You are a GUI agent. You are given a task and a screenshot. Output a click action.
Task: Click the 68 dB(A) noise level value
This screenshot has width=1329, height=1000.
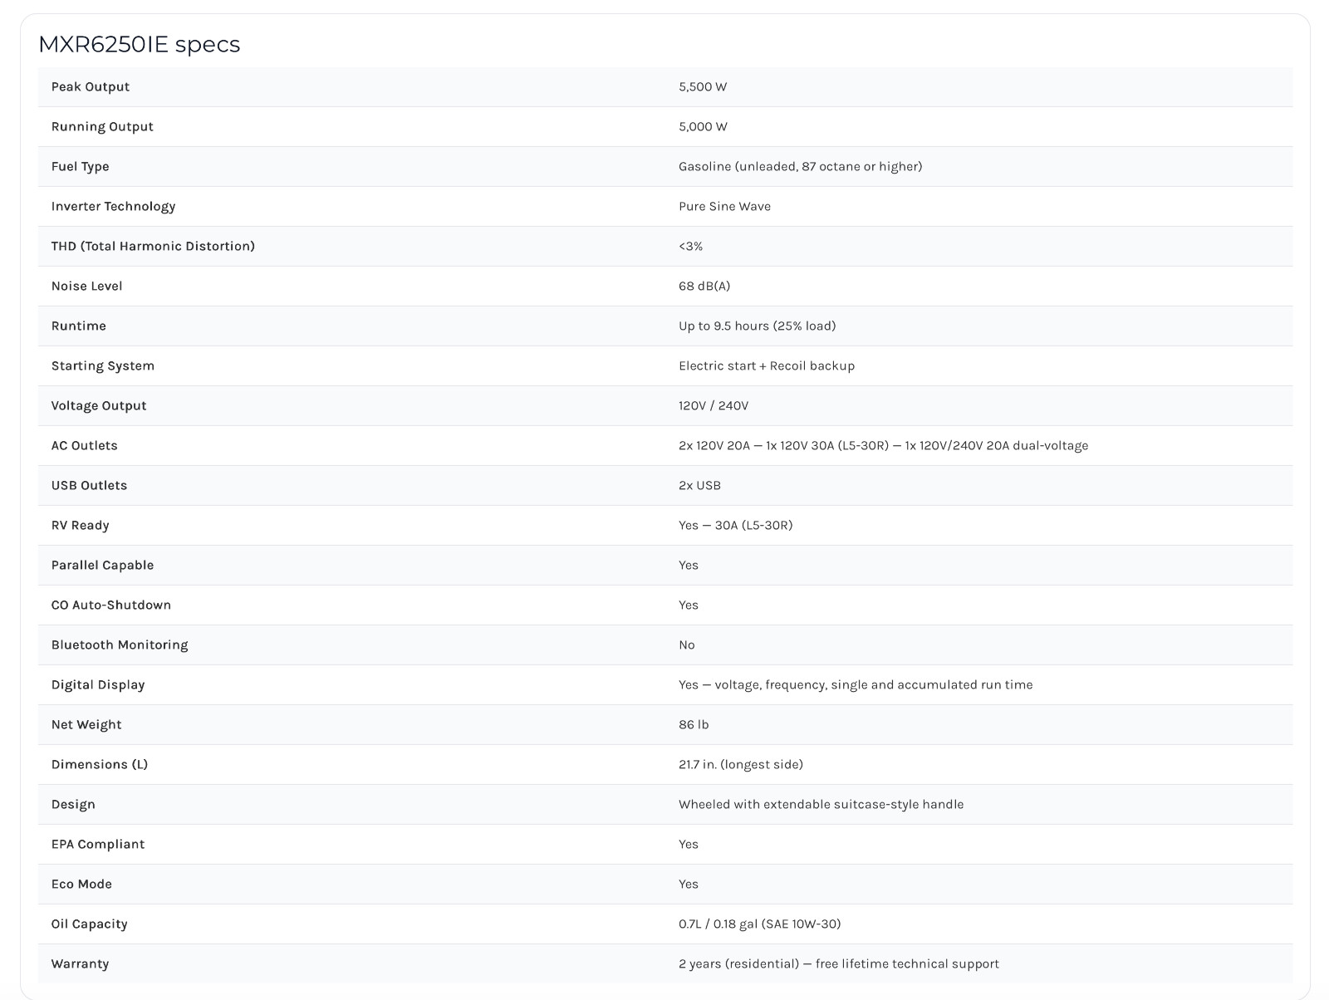(704, 286)
